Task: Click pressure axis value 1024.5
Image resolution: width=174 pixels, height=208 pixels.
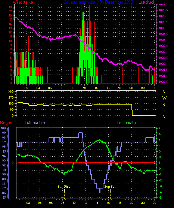Action: pyautogui.click(x=163, y=34)
